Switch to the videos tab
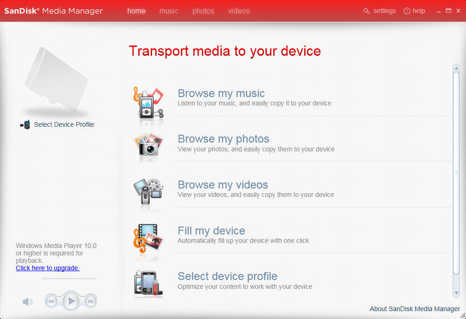This screenshot has width=466, height=319. tap(239, 11)
